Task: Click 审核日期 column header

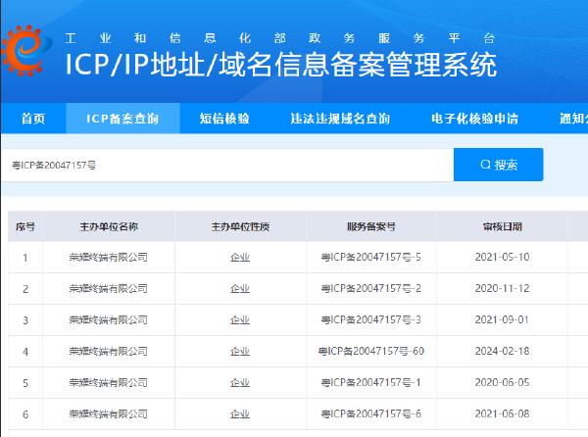Action: 503,226
